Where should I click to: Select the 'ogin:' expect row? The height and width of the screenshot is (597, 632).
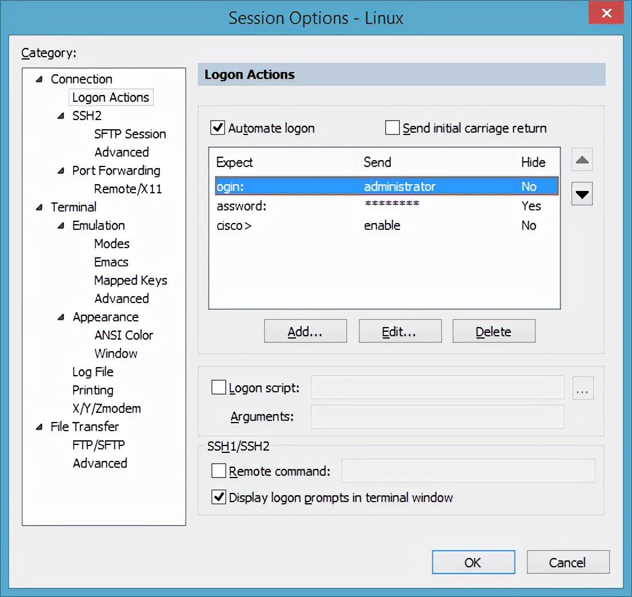coord(386,186)
